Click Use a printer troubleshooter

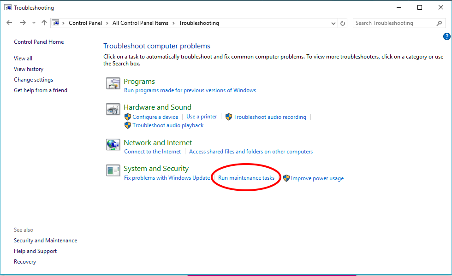tap(202, 117)
